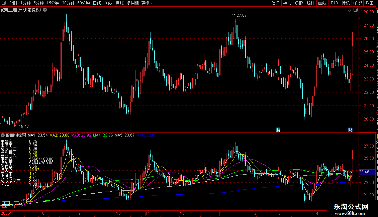Switch to 30分钟 period
This screenshot has width=378, height=217.
point(68,3)
